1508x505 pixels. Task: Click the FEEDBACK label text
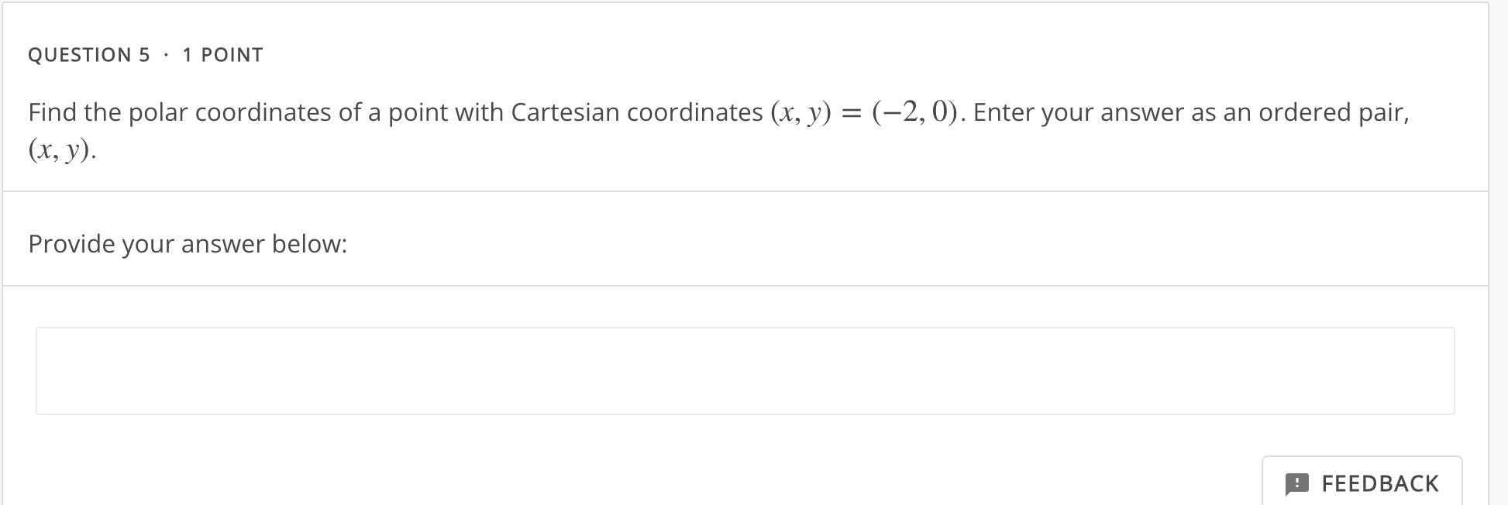click(x=1379, y=483)
